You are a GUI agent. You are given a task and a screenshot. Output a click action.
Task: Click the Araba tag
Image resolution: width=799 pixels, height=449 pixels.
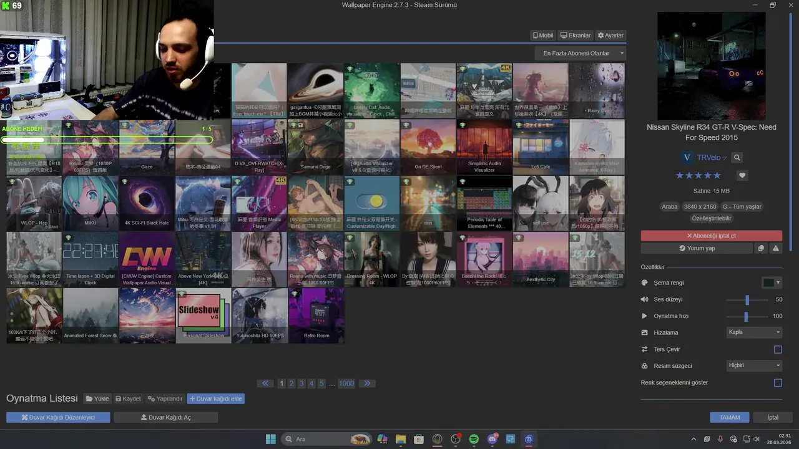point(670,206)
